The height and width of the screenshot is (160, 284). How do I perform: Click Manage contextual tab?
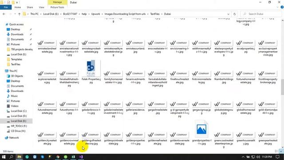click(57, 2)
